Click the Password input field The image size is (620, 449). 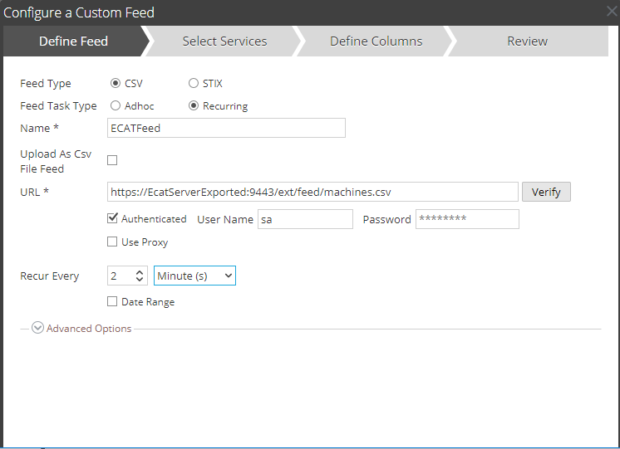pyautogui.click(x=467, y=219)
